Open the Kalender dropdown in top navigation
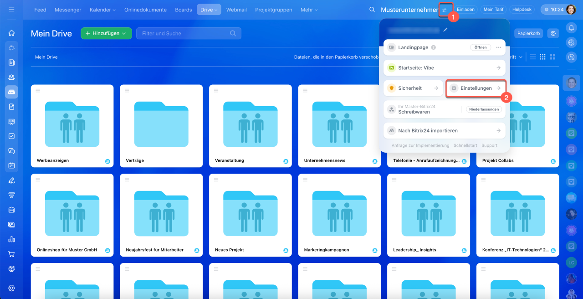583x299 pixels. 102,10
